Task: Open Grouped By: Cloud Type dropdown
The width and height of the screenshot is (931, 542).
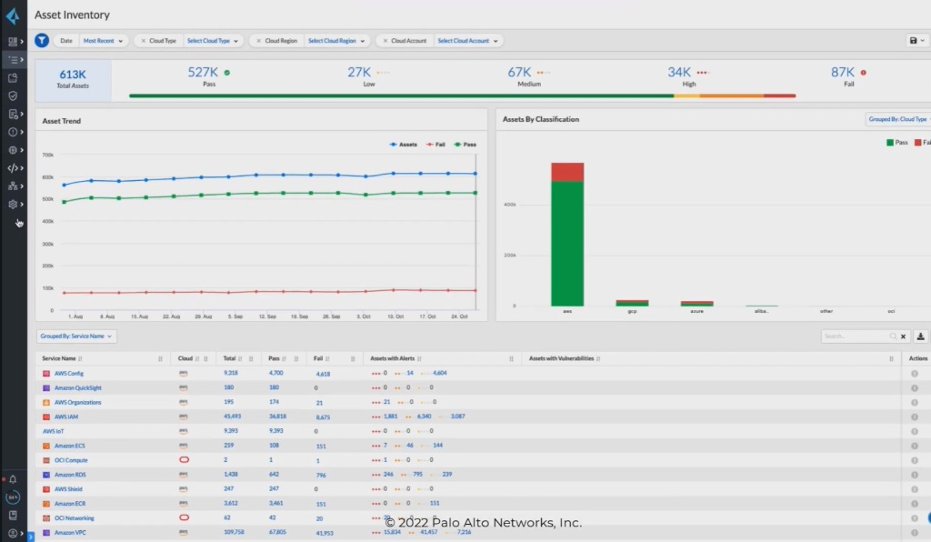Action: (897, 119)
